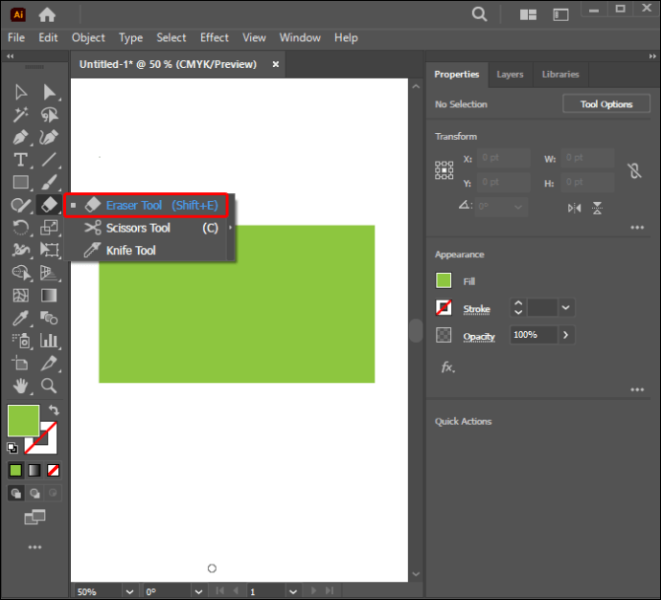Choose the Type tool
Viewport: 661px width, 600px height.
[20, 160]
